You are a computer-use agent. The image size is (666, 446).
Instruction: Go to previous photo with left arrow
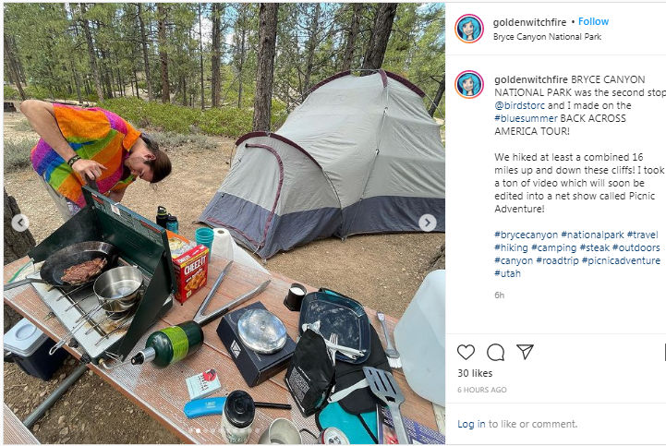pos(20,223)
